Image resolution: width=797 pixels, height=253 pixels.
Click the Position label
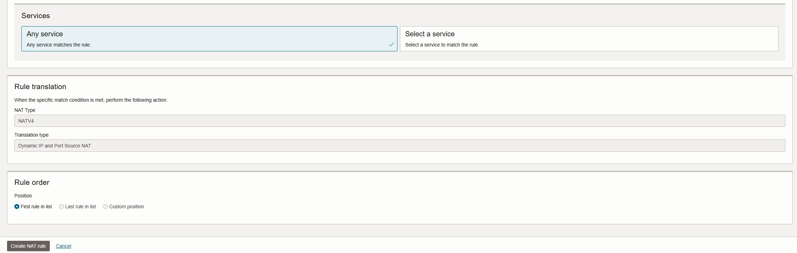coord(23,196)
